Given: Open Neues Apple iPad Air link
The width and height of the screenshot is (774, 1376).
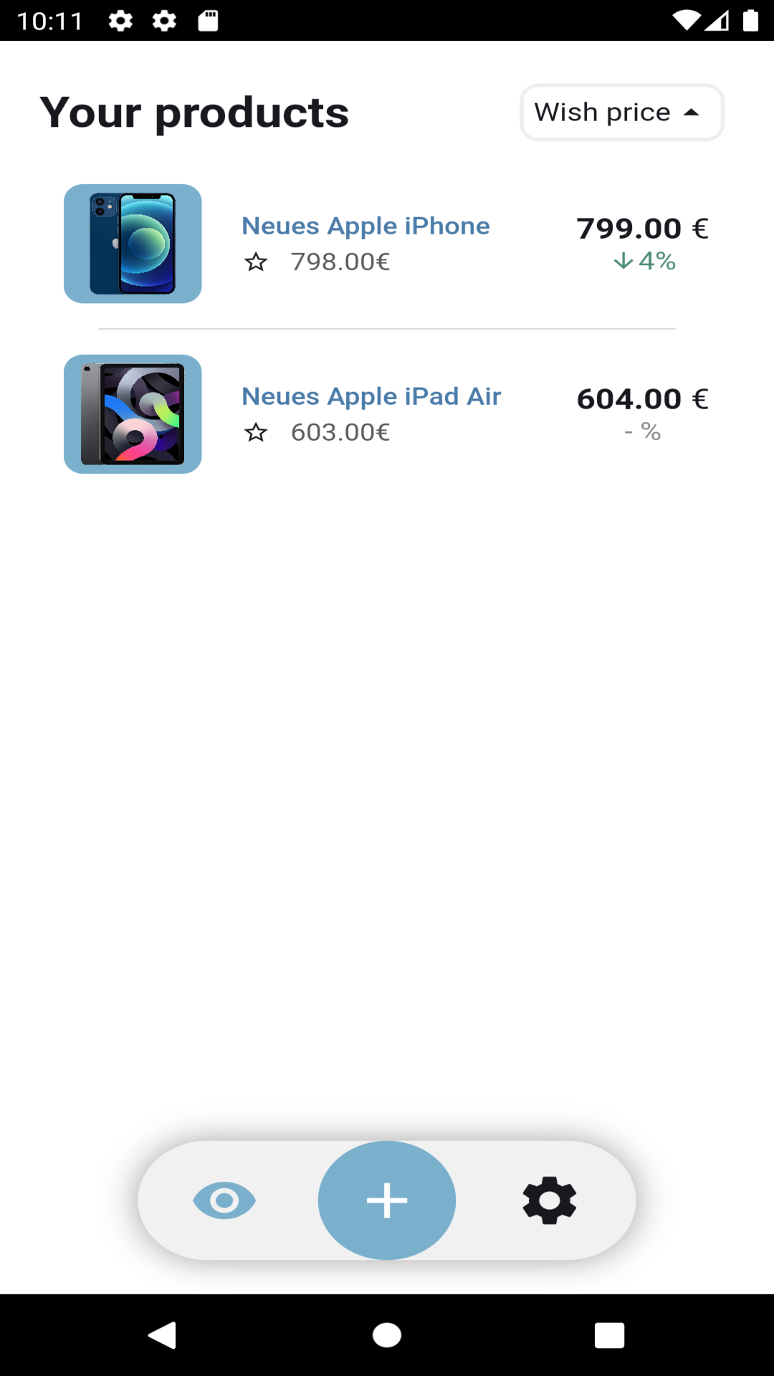Looking at the screenshot, I should click(x=371, y=396).
